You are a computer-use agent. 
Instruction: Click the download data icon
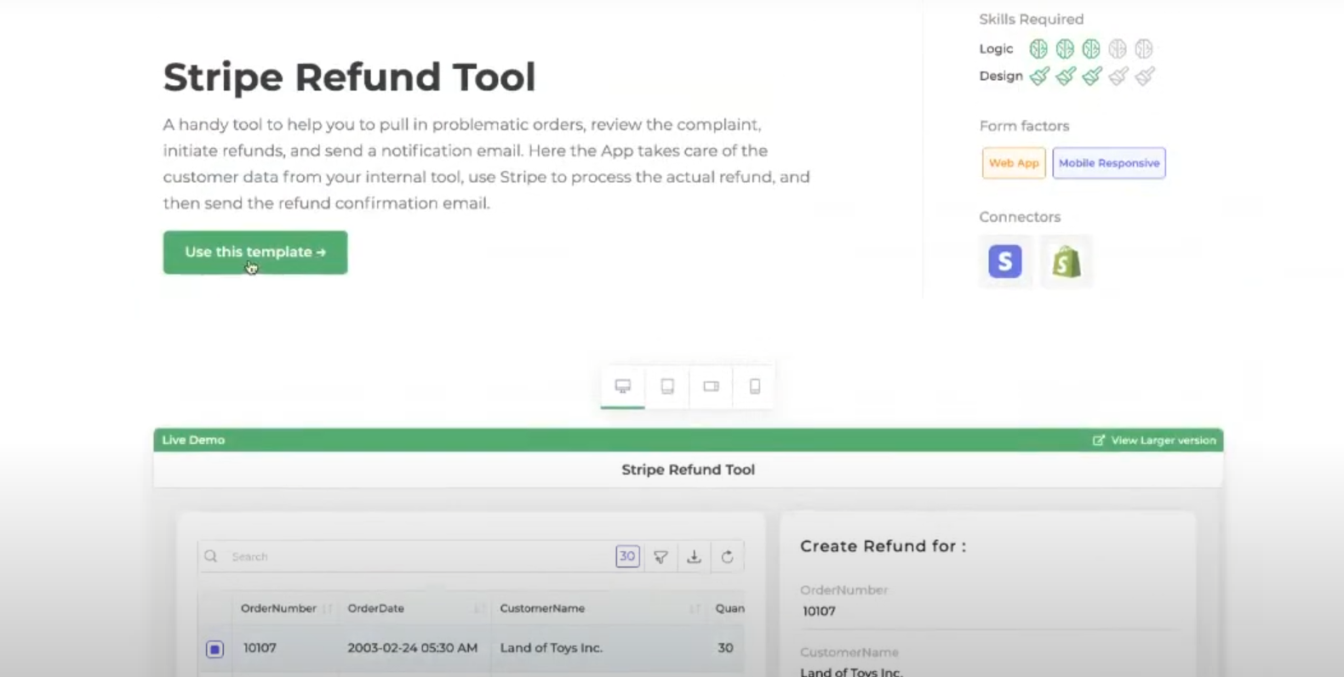pos(694,557)
